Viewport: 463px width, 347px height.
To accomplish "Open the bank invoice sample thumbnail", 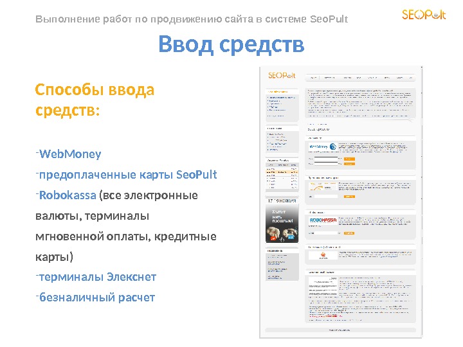I will click(x=323, y=287).
